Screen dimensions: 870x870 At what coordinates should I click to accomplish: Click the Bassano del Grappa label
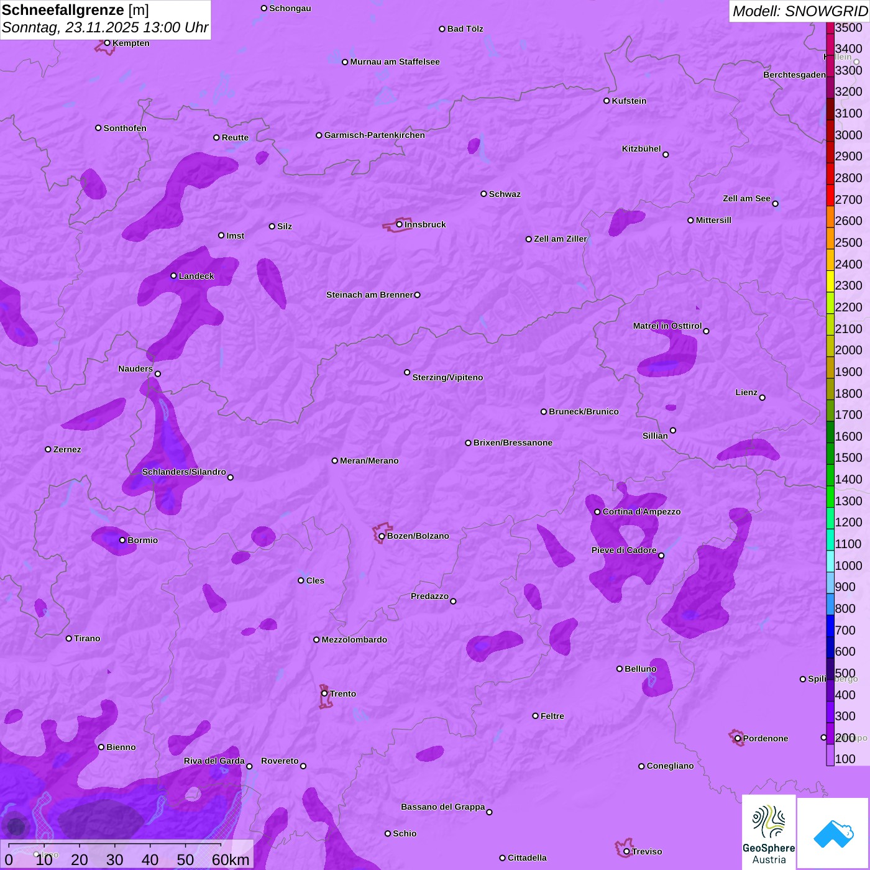click(443, 807)
